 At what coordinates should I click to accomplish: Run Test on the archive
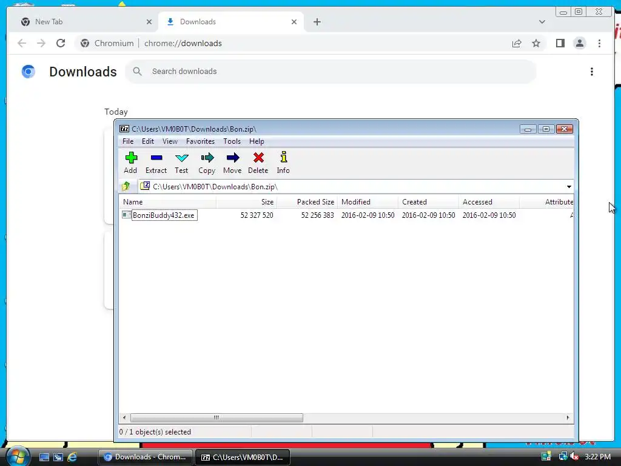pyautogui.click(x=181, y=163)
